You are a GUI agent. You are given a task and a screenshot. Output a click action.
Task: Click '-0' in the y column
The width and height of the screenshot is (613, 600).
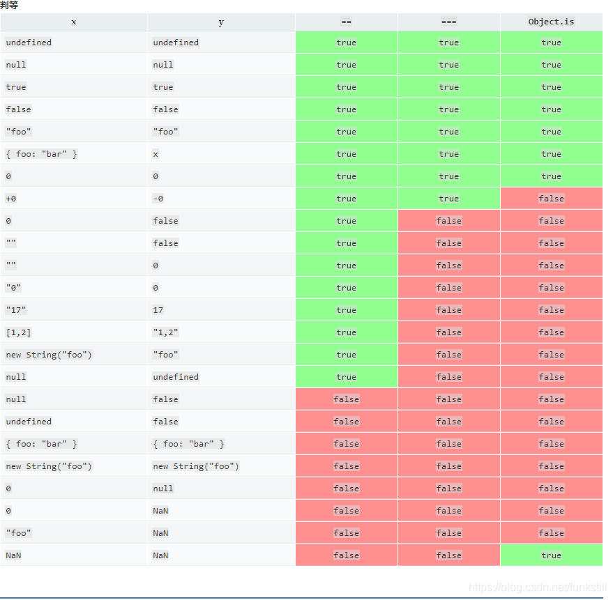click(x=158, y=199)
